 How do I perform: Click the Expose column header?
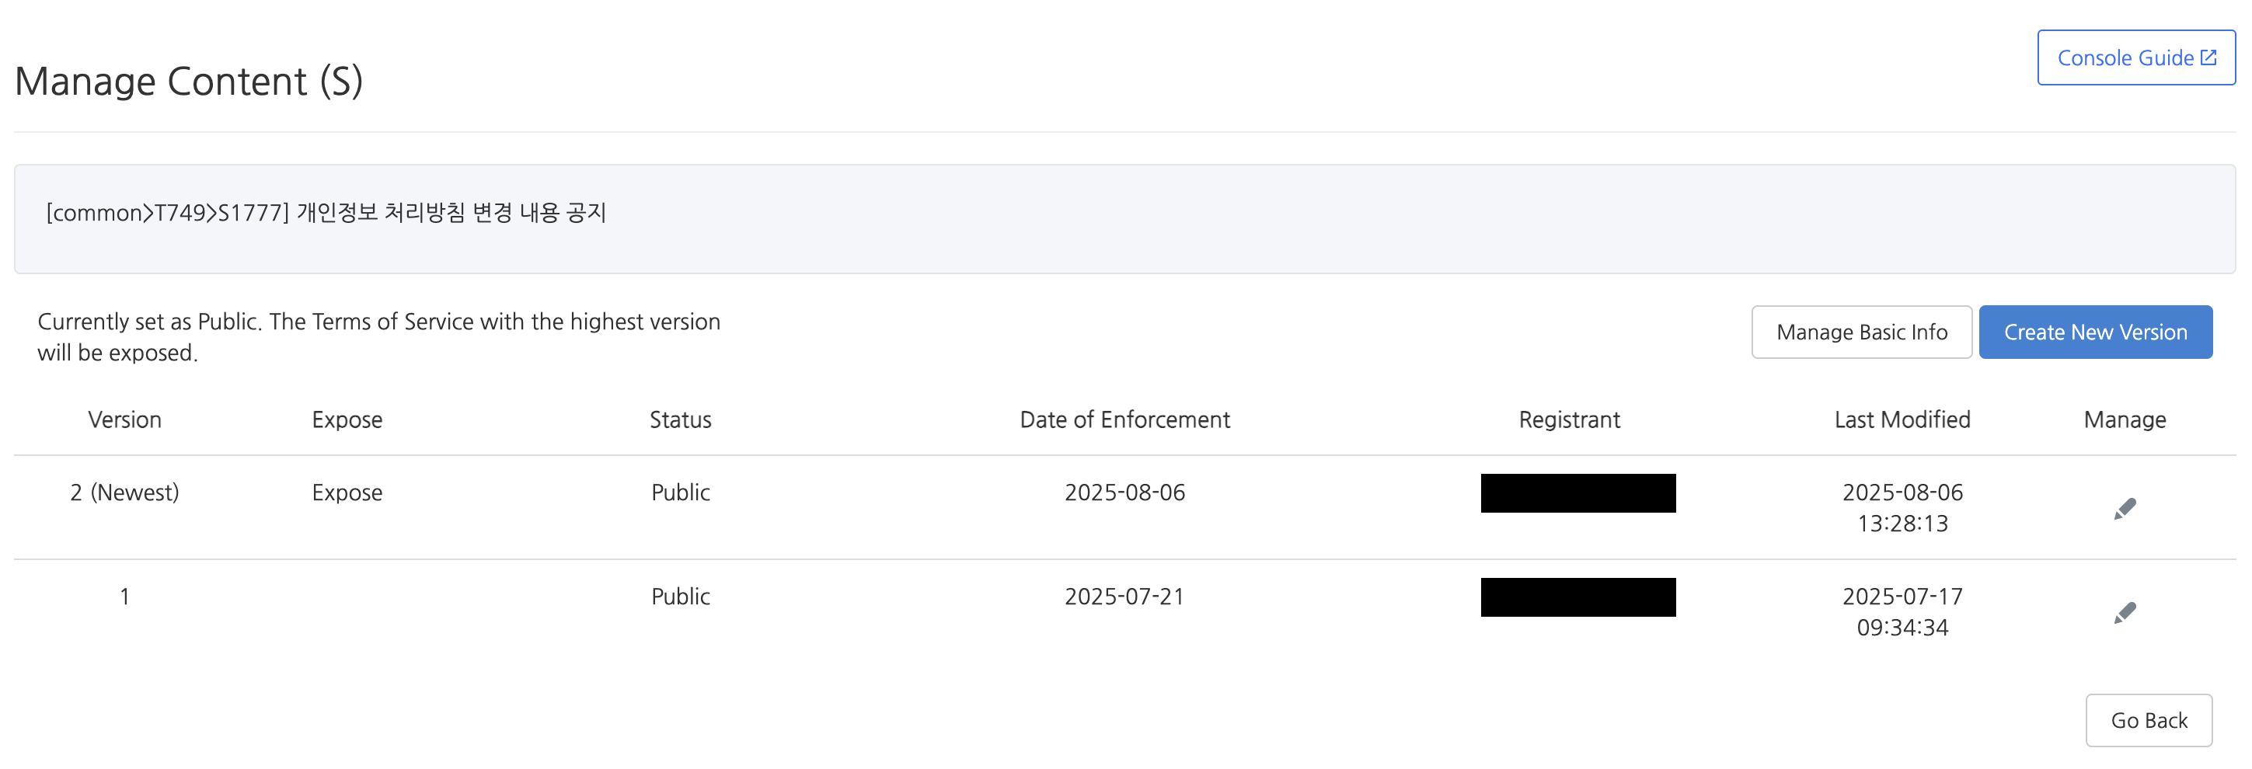[x=347, y=419]
